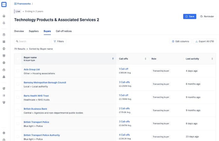Open Barnsley Metropolitan Borough Council link
The image size is (219, 141).
click(x=45, y=82)
